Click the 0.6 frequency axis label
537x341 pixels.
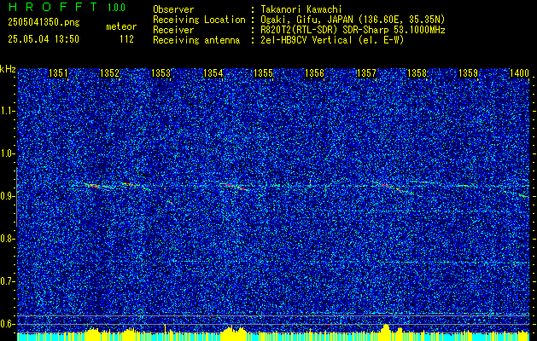(8, 324)
